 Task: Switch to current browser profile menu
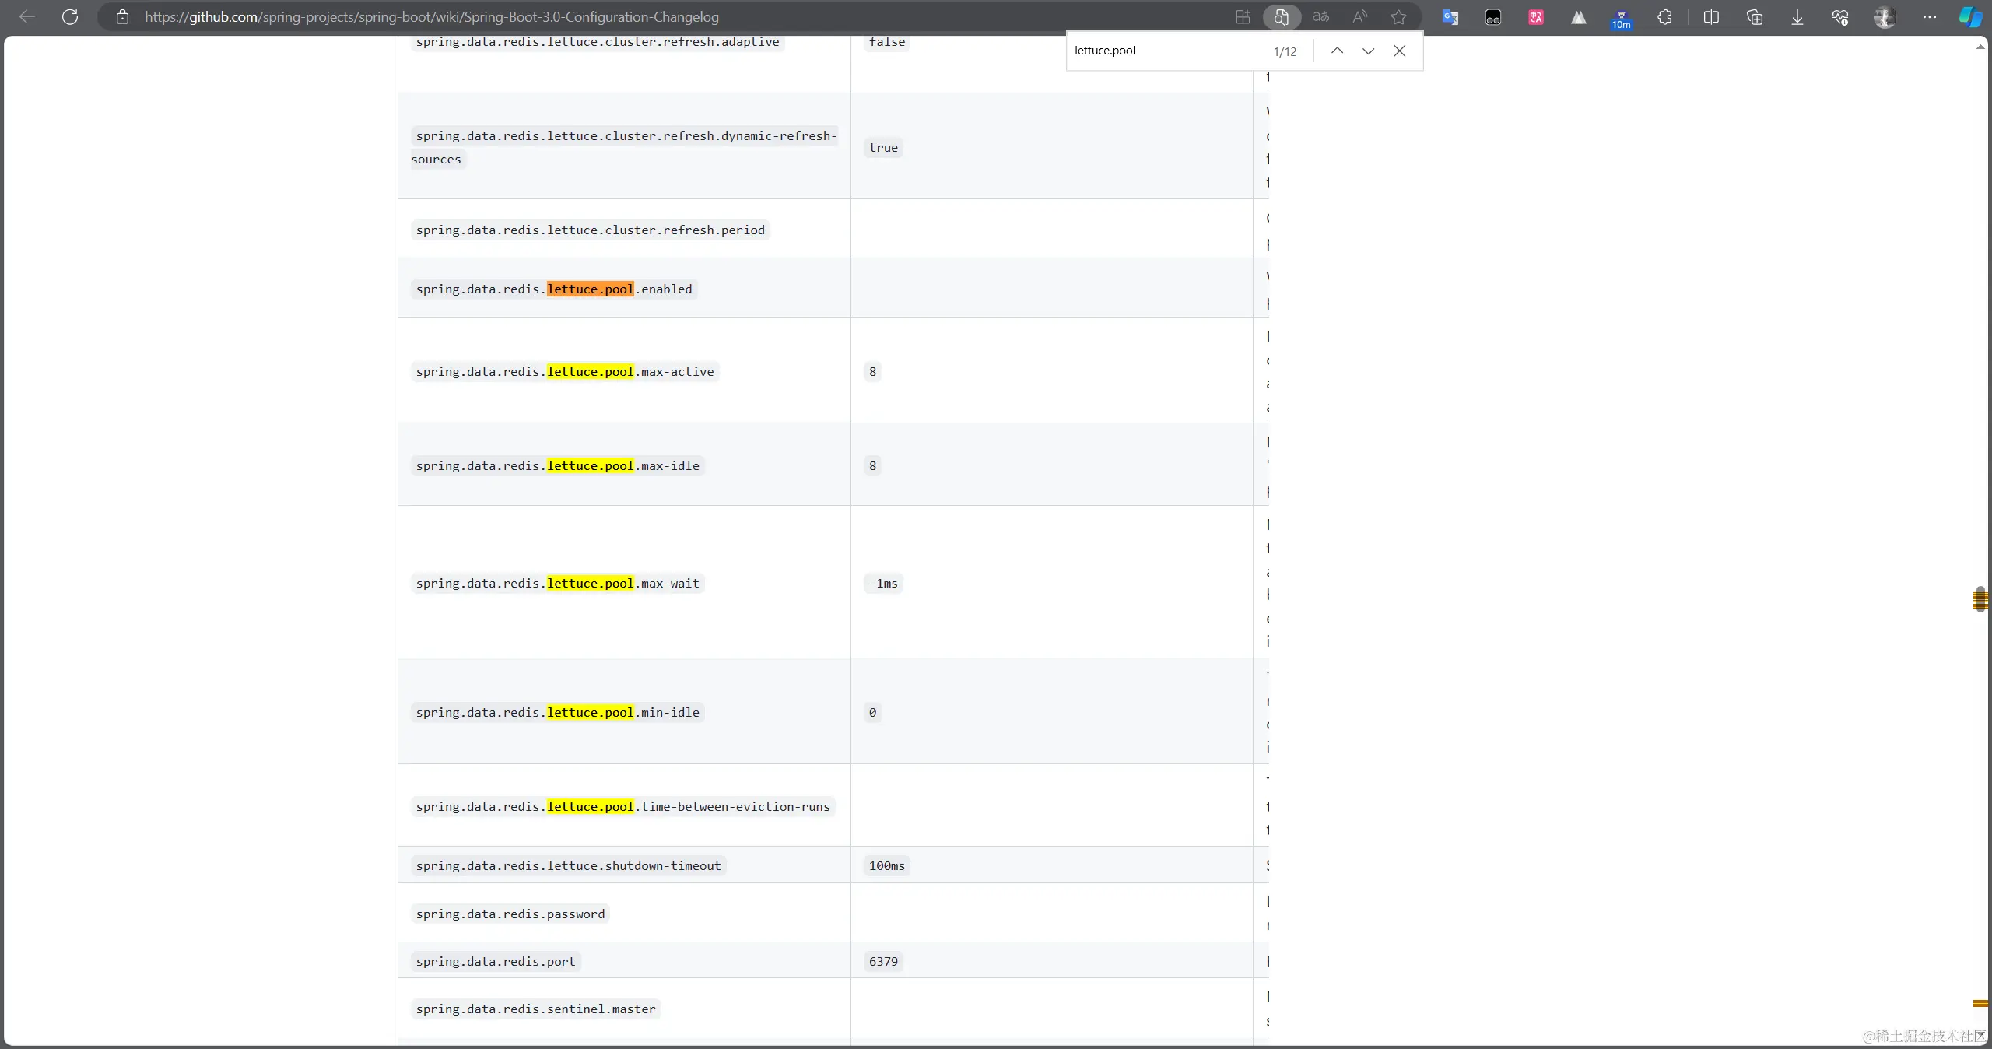coord(1885,17)
